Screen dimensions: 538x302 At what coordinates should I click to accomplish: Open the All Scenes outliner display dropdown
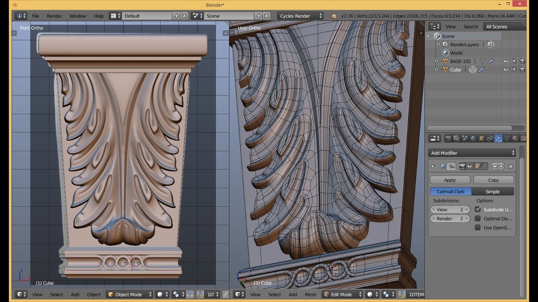coord(504,26)
